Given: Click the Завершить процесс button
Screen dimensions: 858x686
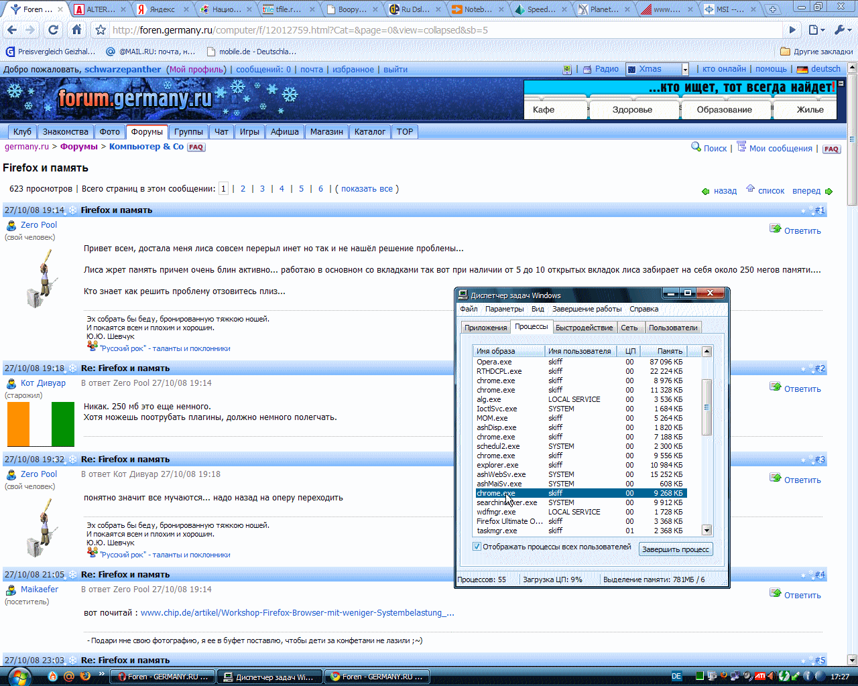Looking at the screenshot, I should [x=676, y=549].
